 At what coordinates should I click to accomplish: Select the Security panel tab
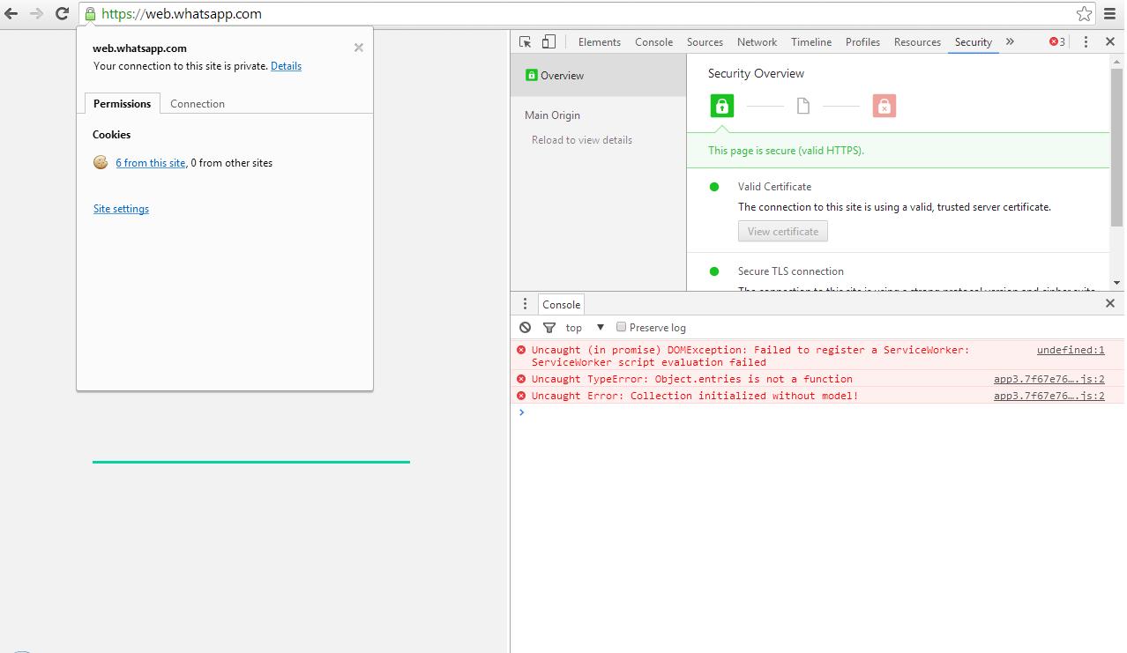pyautogui.click(x=974, y=41)
